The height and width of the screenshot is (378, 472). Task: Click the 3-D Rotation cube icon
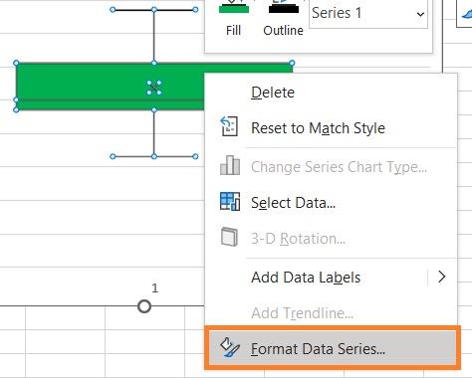pyautogui.click(x=229, y=237)
